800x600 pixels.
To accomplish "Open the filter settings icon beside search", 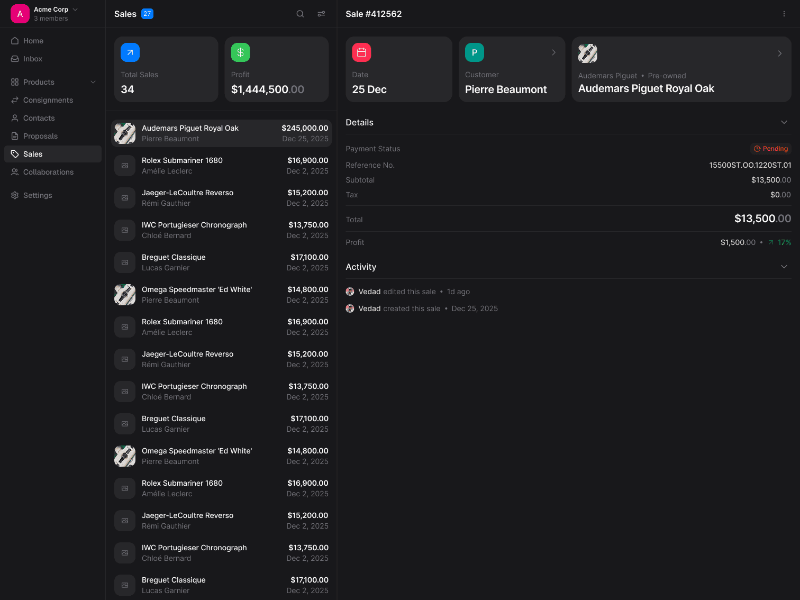I will (321, 14).
